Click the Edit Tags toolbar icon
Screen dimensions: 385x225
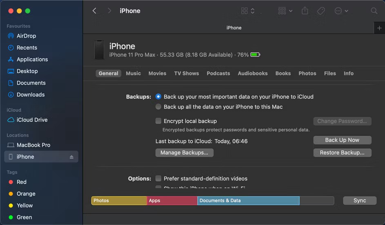pyautogui.click(x=321, y=11)
